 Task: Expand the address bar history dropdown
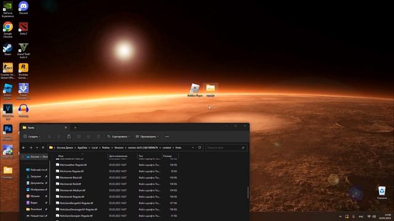[193, 147]
